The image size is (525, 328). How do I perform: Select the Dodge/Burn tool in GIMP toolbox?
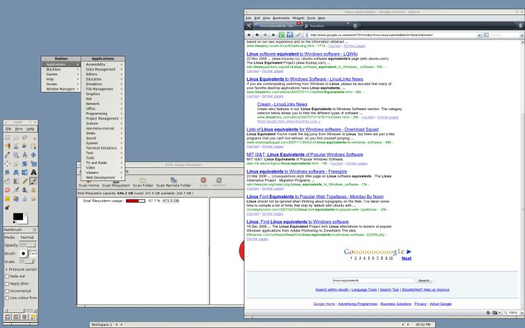[x=7, y=207]
